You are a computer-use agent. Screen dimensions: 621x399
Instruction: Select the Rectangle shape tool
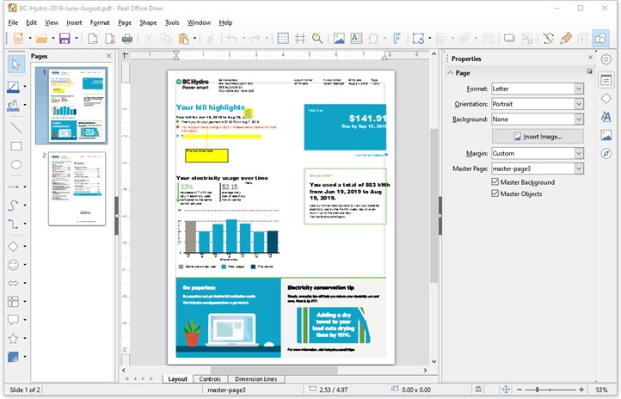pyautogui.click(x=16, y=146)
